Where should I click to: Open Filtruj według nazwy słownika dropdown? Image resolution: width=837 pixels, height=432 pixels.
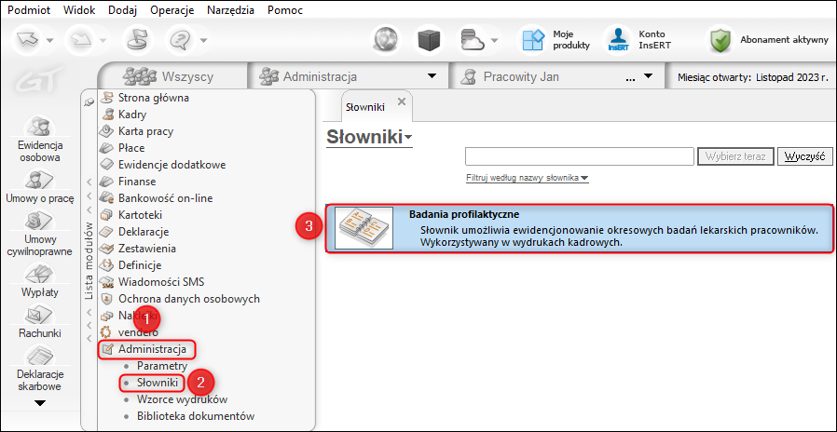[527, 178]
